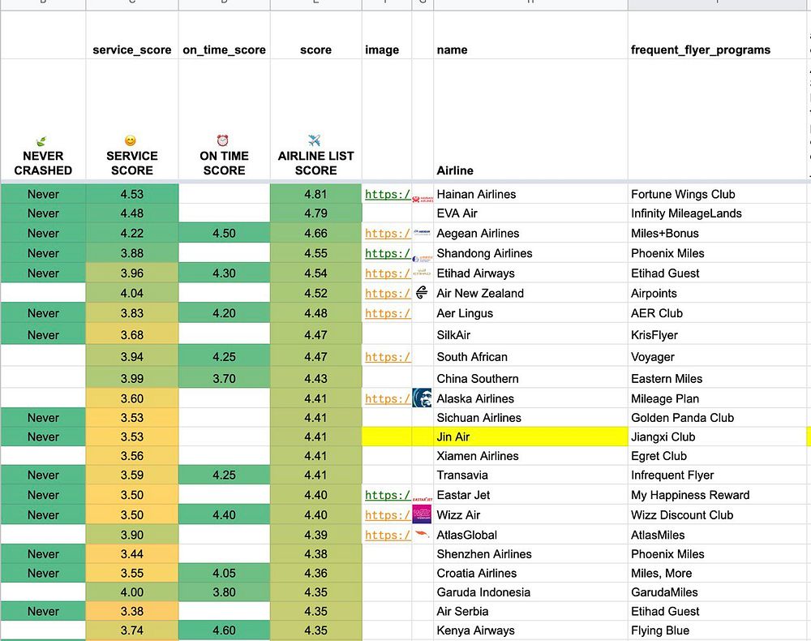The height and width of the screenshot is (641, 811).
Task: Open the image link for South African
Action: point(388,356)
